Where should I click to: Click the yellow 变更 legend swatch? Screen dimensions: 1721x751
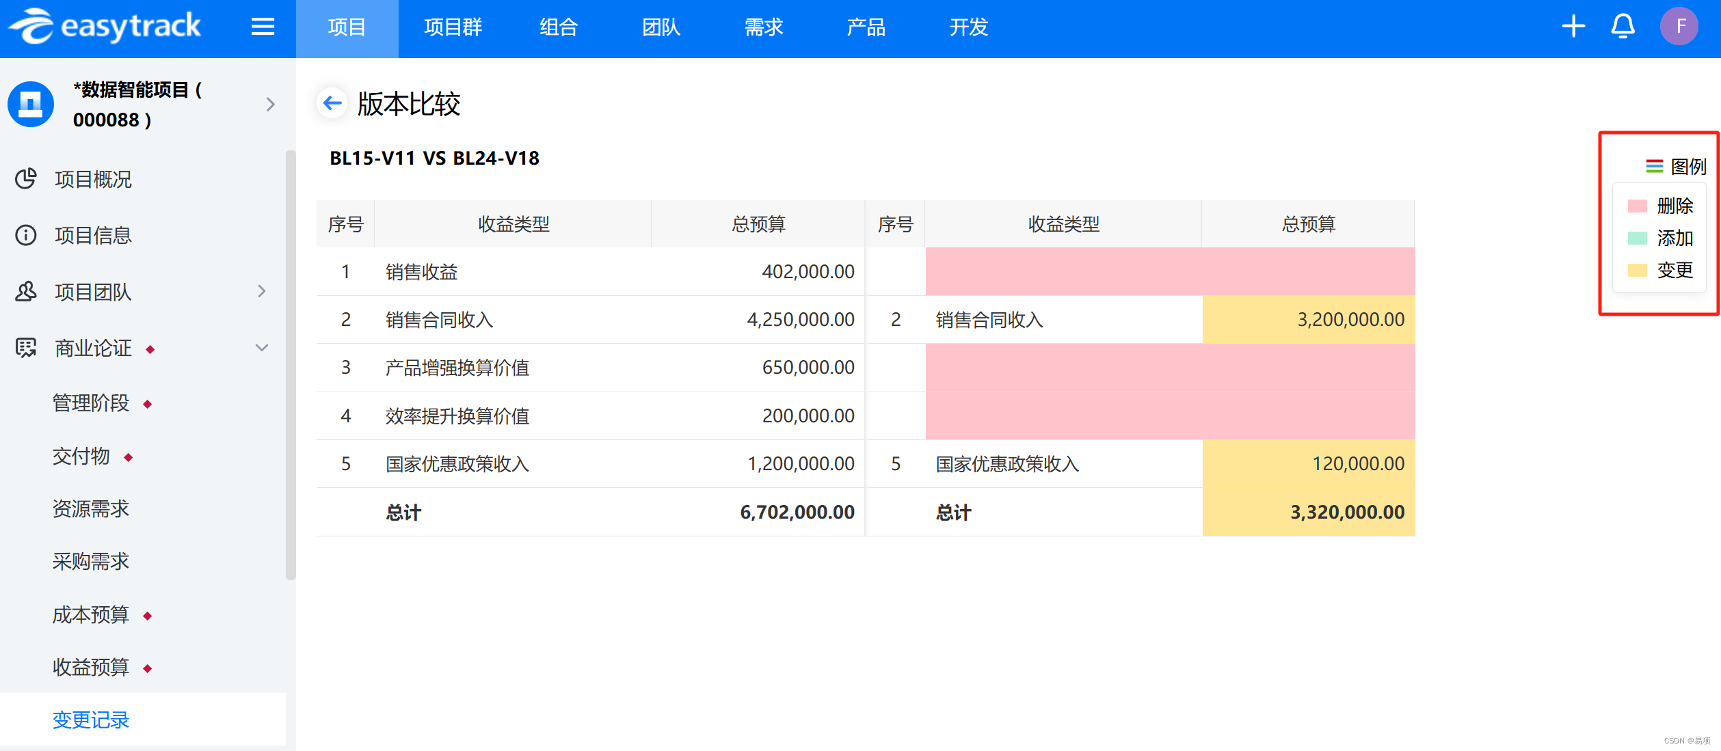[x=1638, y=270]
